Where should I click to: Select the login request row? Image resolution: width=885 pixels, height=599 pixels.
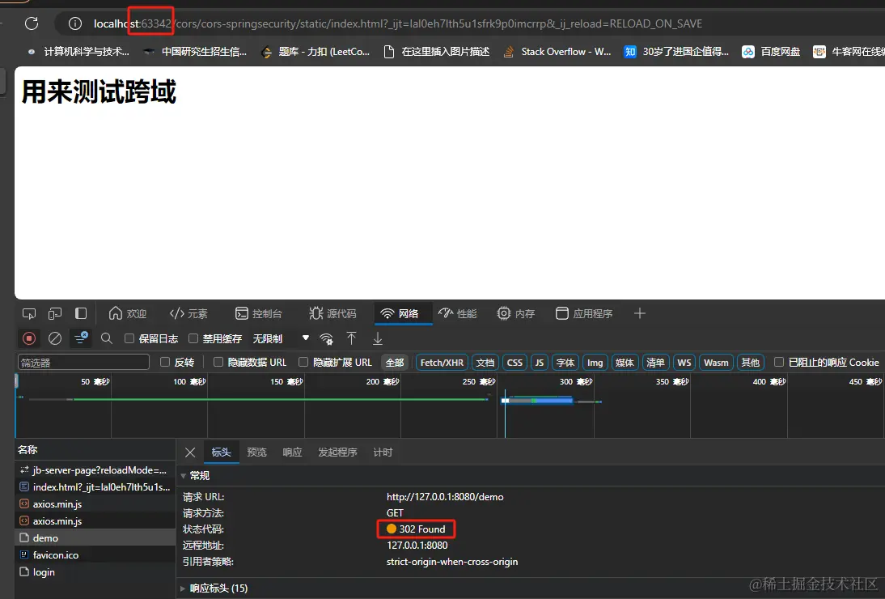[x=95, y=571]
